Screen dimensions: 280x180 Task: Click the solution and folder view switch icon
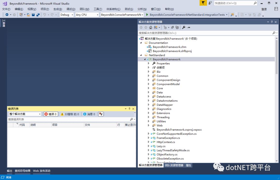[x=156, y=27]
